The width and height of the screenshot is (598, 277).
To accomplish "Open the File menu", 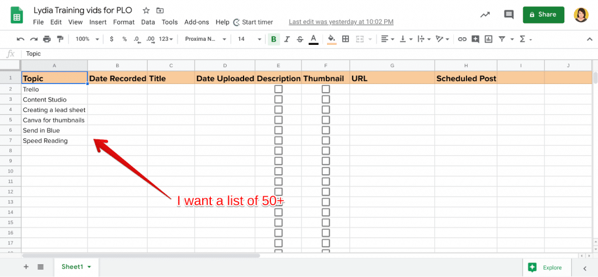I will [x=38, y=22].
